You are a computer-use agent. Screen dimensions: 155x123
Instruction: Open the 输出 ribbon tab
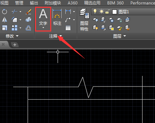tap(34, 3)
